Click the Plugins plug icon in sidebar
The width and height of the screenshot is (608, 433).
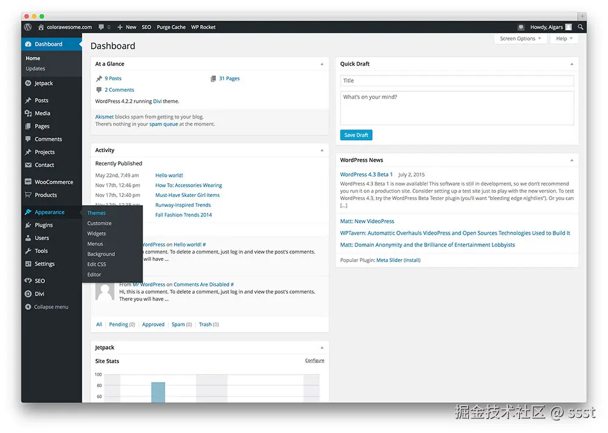(28, 225)
